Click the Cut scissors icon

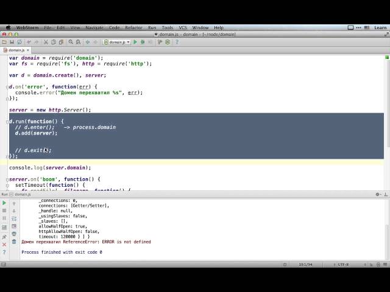pyautogui.click(x=46, y=42)
